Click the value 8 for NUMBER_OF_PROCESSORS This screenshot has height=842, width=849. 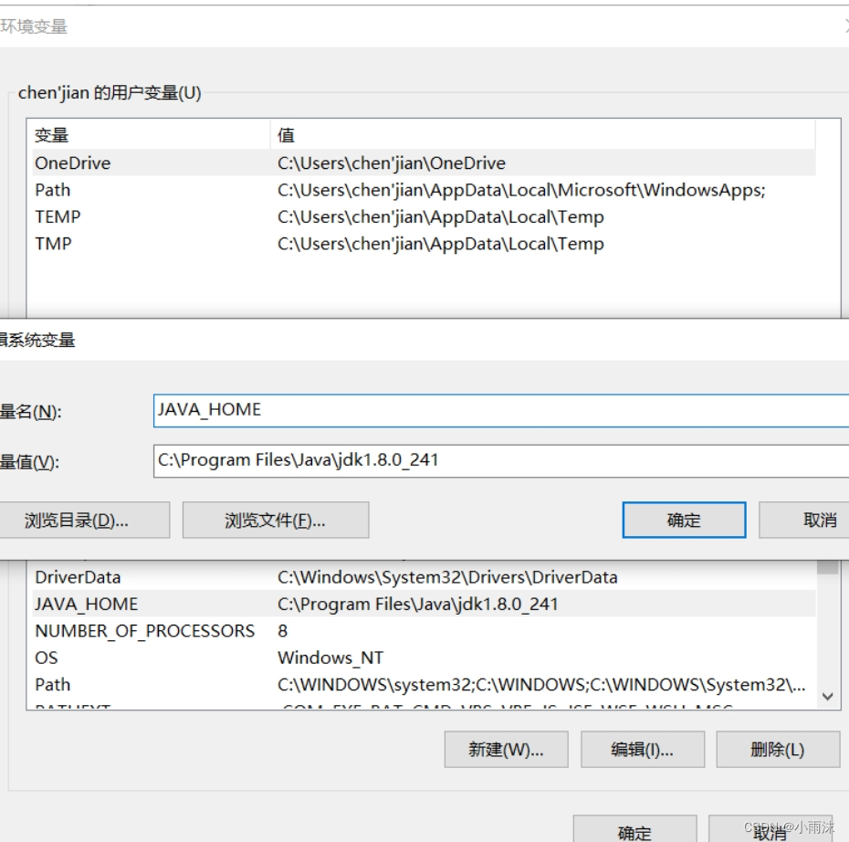[283, 631]
